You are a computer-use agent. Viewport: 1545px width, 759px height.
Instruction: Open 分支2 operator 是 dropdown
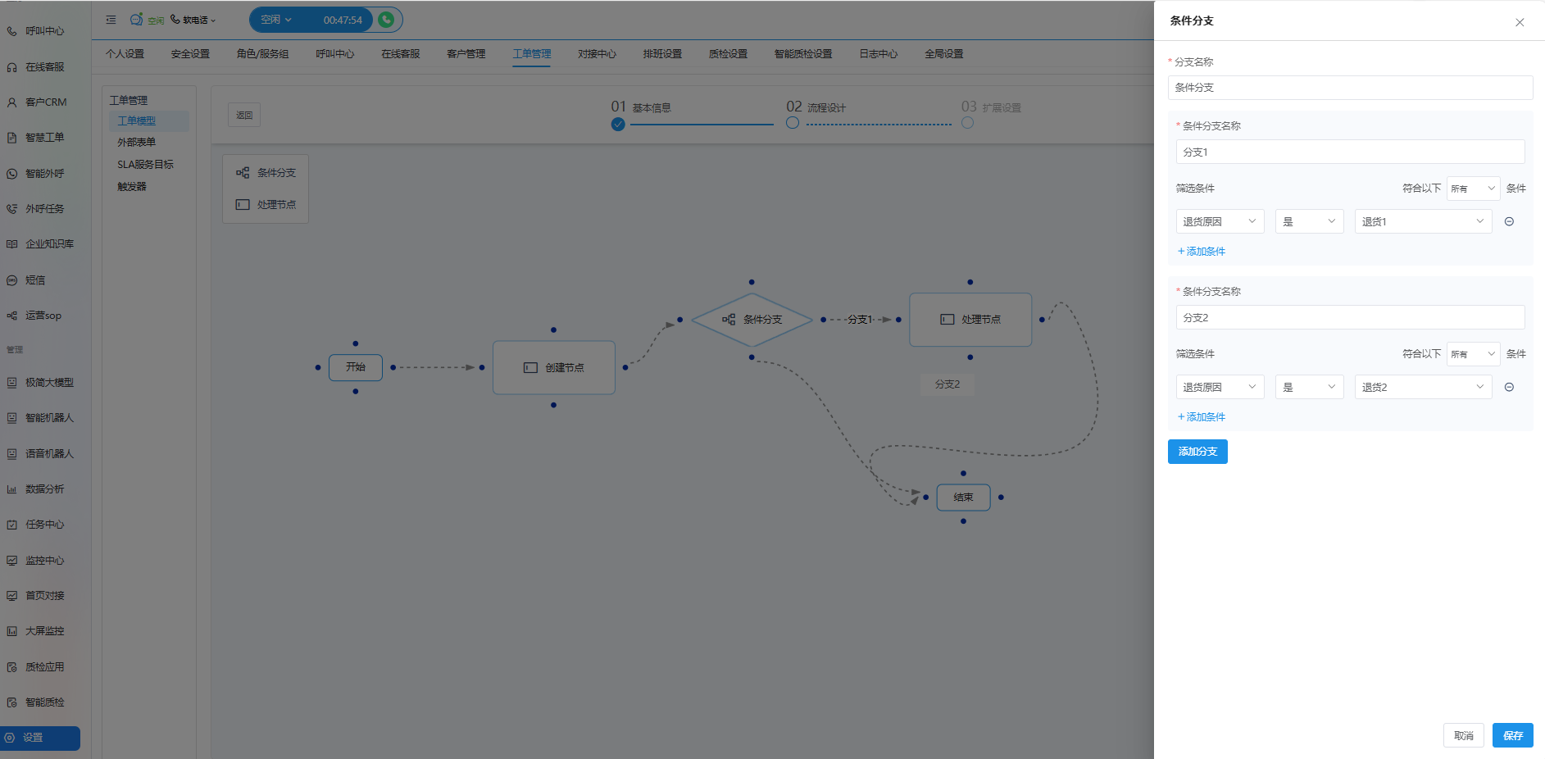[x=1309, y=387]
